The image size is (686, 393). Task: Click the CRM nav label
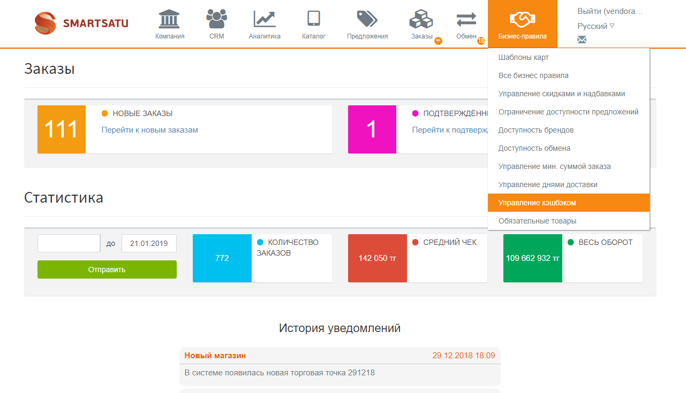pos(217,36)
